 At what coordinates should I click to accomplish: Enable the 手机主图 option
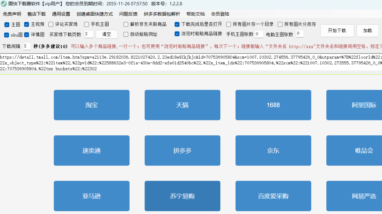click(x=86, y=24)
